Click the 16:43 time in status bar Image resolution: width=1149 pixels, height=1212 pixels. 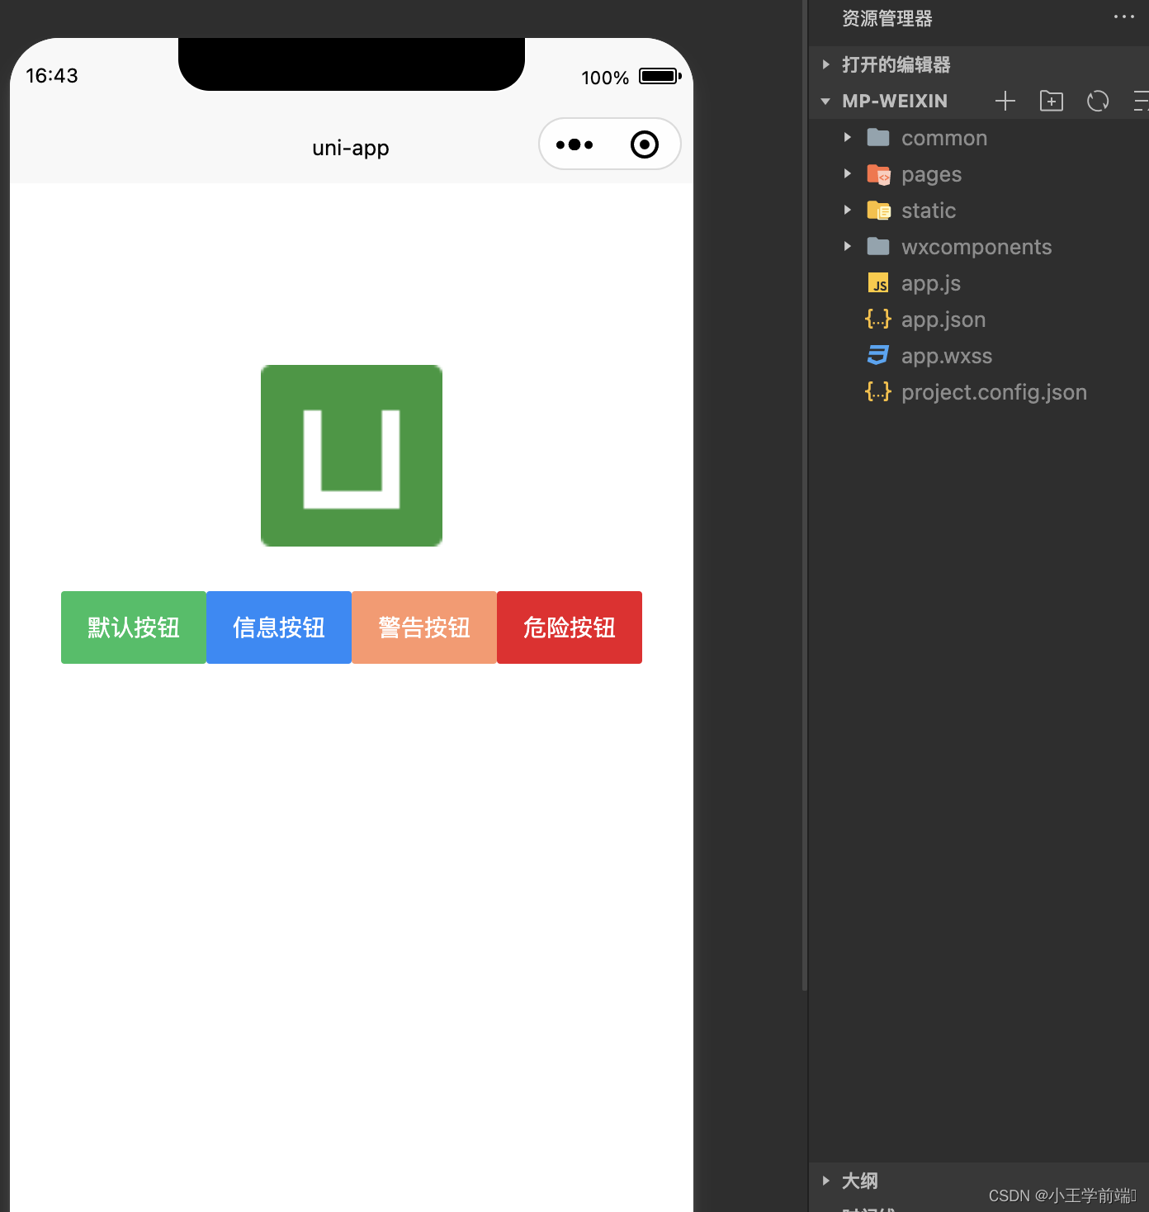pyautogui.click(x=52, y=75)
